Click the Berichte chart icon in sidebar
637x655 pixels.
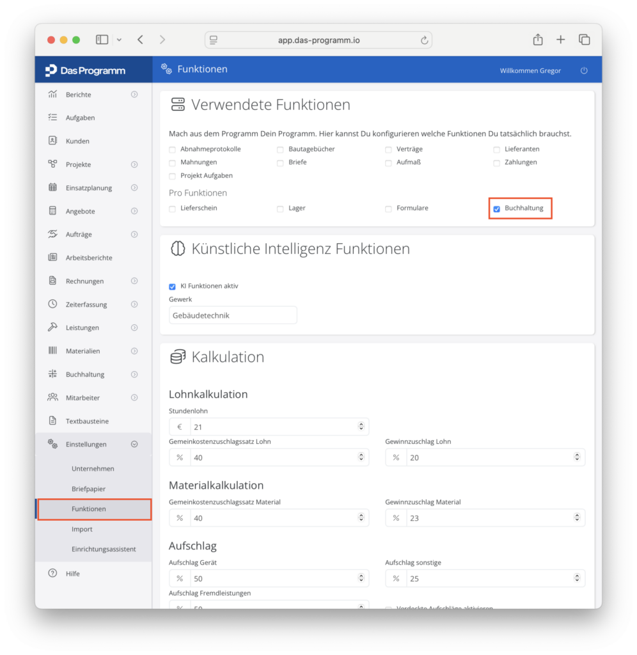pyautogui.click(x=52, y=94)
